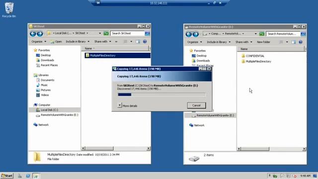Click Search SKOtest input field
Viewport: 318px width, 179px height.
click(x=127, y=33)
